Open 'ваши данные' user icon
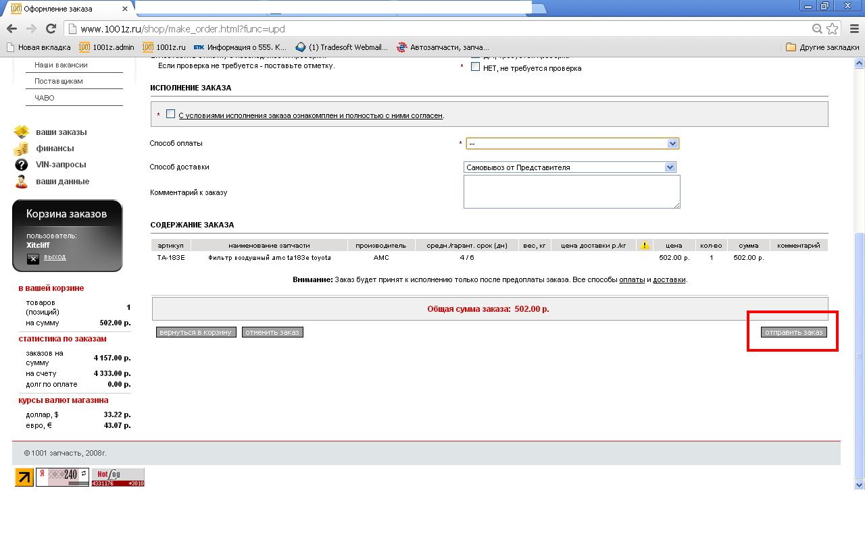 (x=22, y=181)
